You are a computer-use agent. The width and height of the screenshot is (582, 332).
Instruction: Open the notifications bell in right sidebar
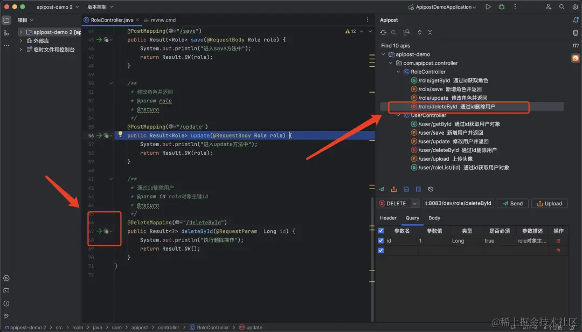pos(576,20)
